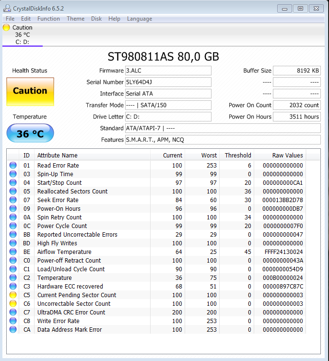
Task: Click the Current column header
Action: (x=168, y=156)
